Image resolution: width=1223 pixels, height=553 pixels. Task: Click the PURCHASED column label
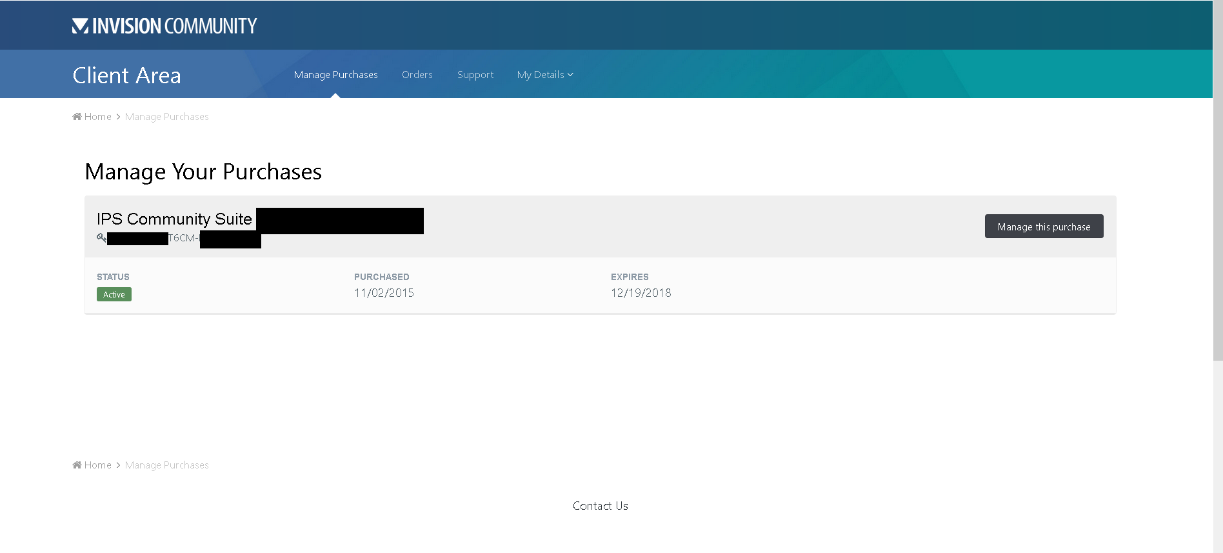(x=382, y=277)
